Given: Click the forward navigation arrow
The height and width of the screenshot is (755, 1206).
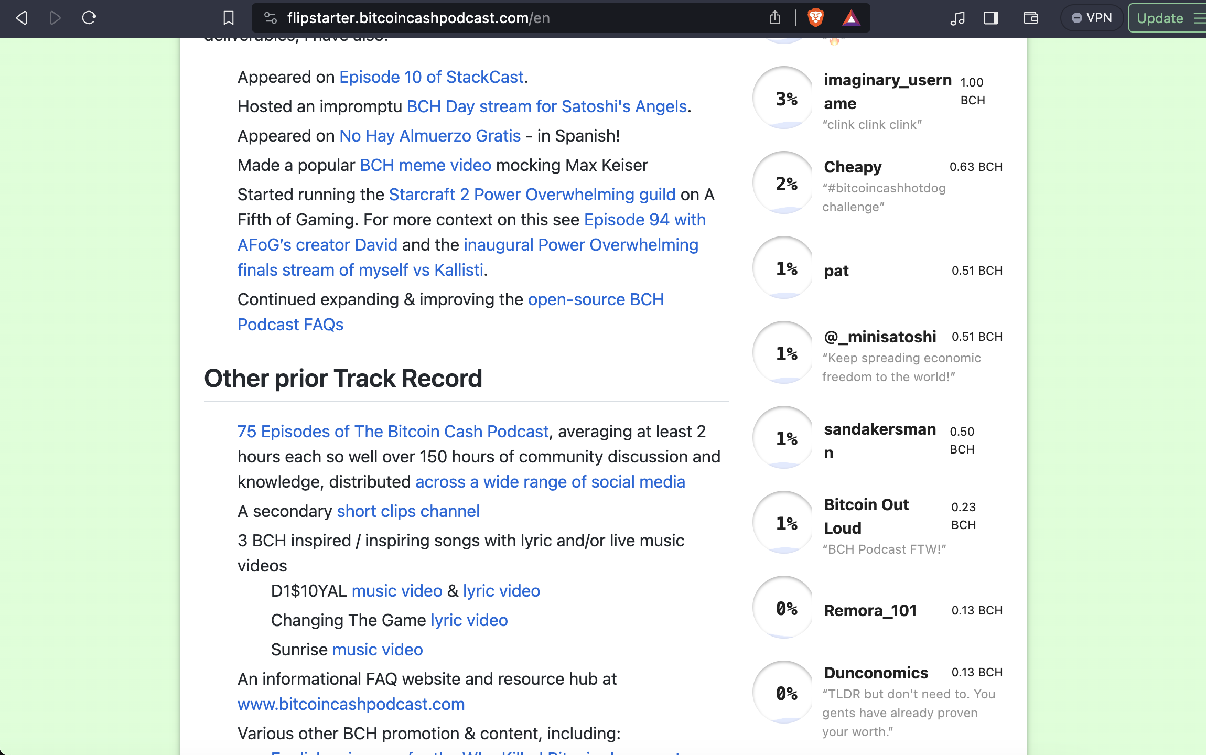Looking at the screenshot, I should click(x=55, y=18).
